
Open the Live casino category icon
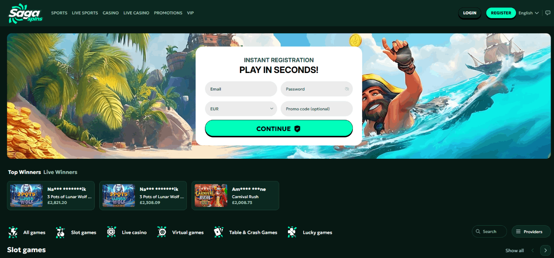[111, 232]
